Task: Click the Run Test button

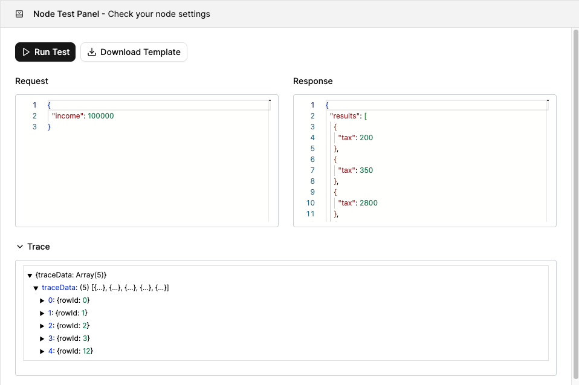Action: click(x=45, y=52)
